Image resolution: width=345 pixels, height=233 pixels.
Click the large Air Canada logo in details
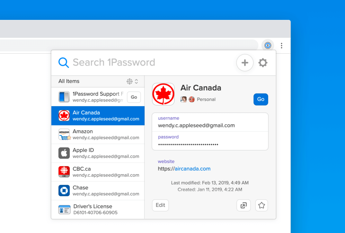point(163,94)
